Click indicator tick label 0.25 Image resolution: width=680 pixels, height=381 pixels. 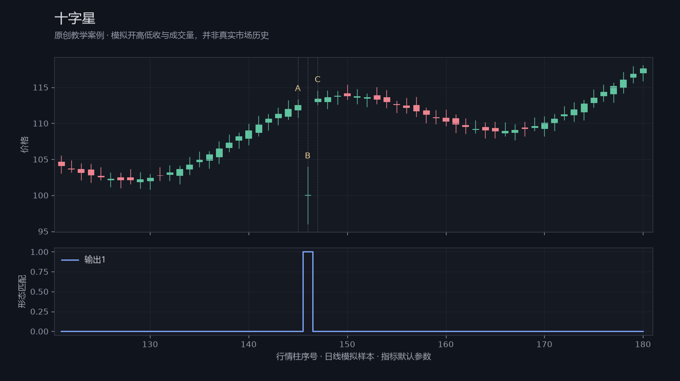pyautogui.click(x=40, y=312)
